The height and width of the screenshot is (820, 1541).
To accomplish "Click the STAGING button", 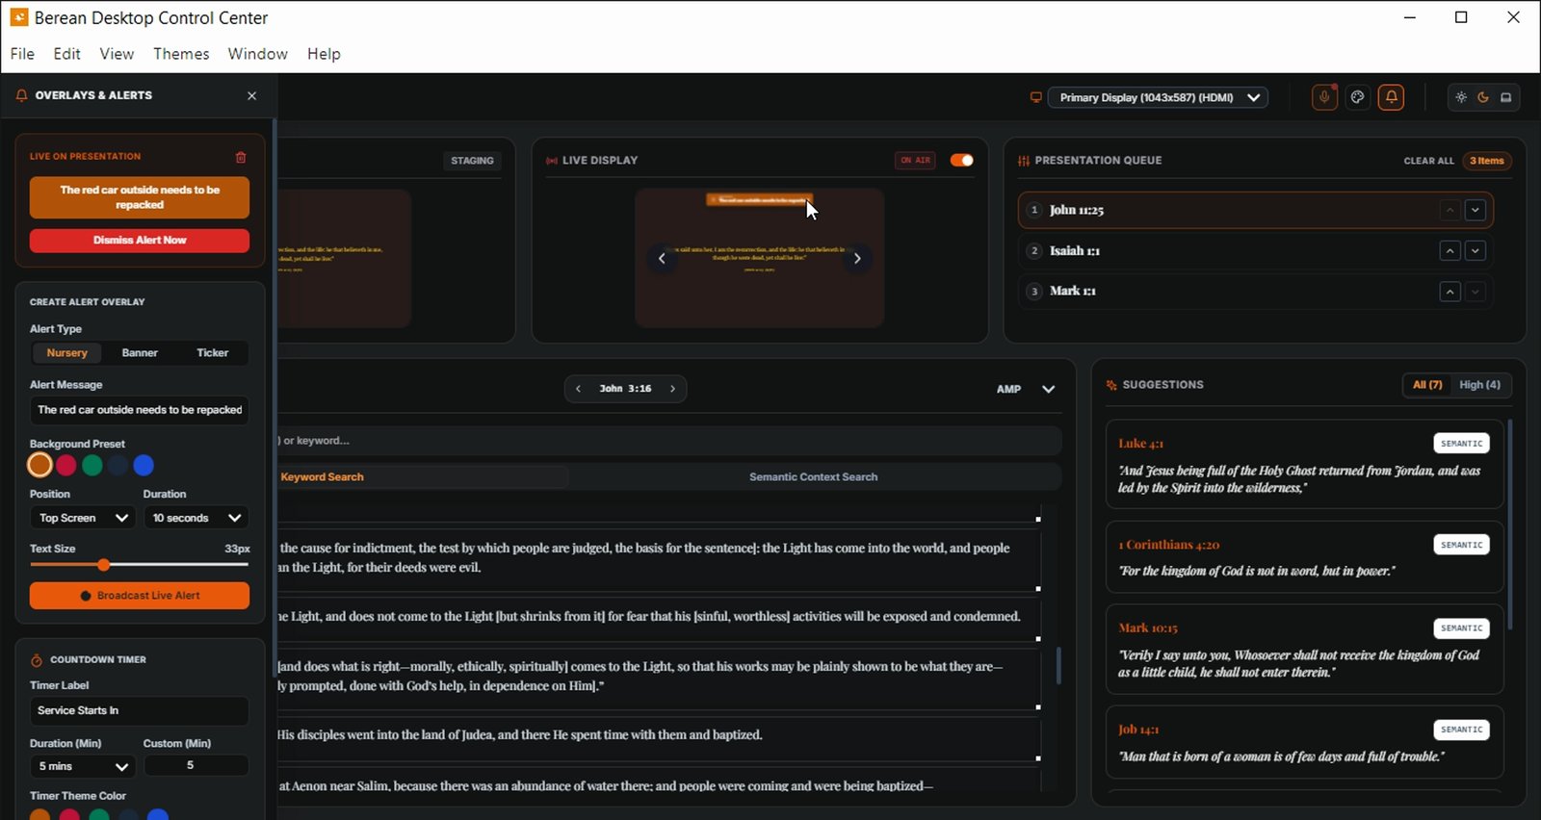I will (x=472, y=161).
